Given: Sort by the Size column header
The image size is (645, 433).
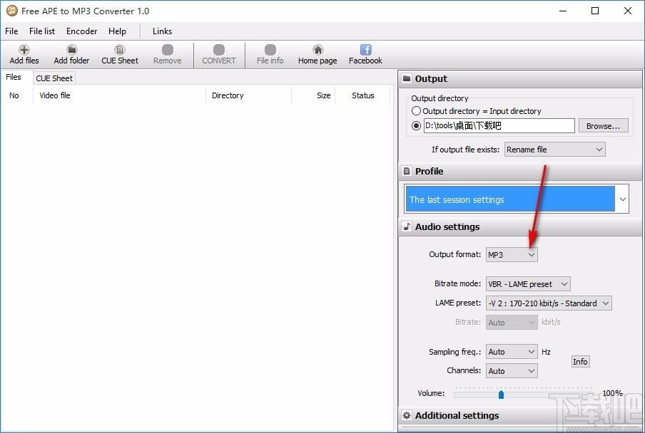Looking at the screenshot, I should [x=313, y=95].
